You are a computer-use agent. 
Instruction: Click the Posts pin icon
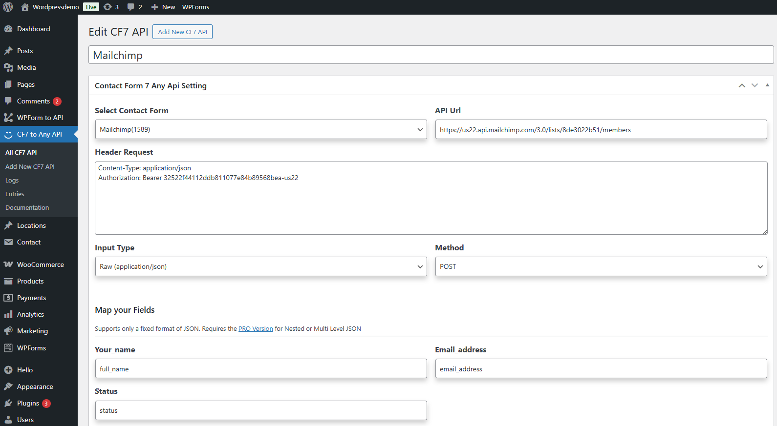click(8, 51)
